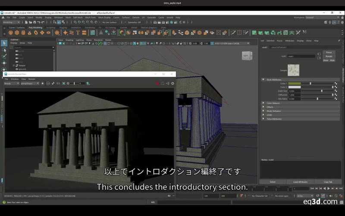Viewport: 345px width, 216px height.
Task: Switch to the Sculpting shelf tab
Action: click(x=50, y=27)
